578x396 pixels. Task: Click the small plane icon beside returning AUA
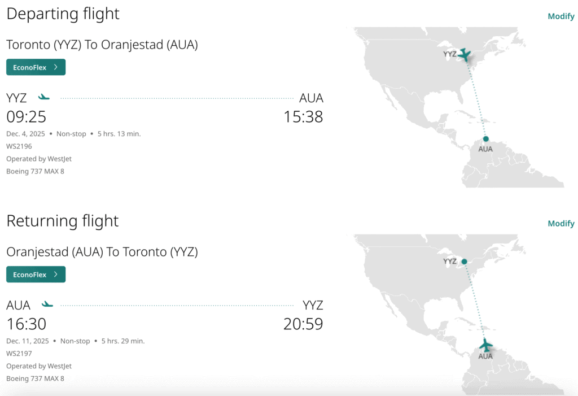(47, 304)
